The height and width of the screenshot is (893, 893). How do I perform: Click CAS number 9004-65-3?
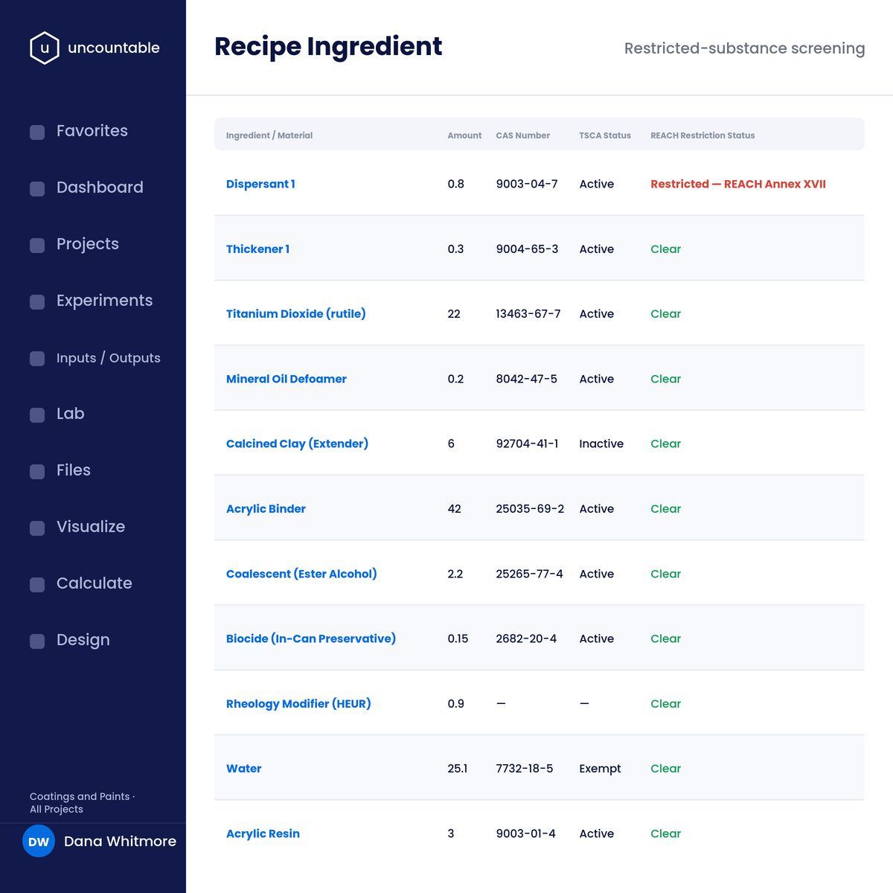527,249
